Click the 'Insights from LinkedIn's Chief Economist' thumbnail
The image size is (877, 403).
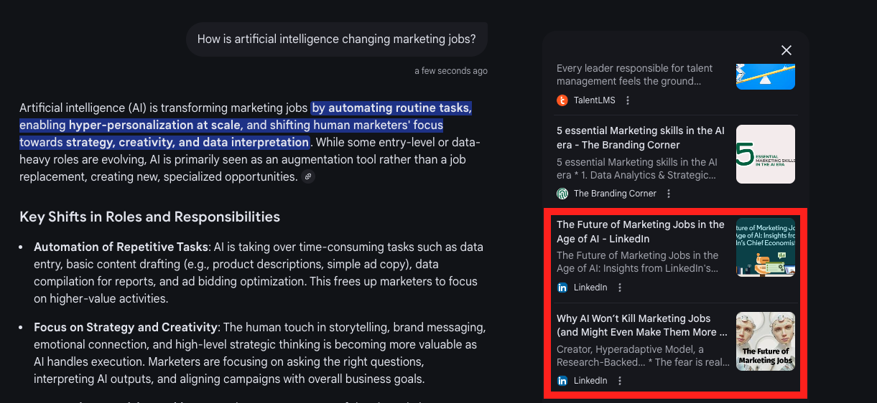click(x=765, y=247)
